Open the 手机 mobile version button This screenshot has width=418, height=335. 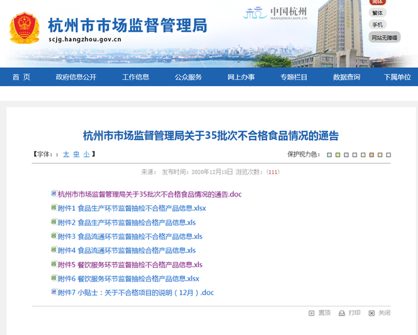(378, 25)
